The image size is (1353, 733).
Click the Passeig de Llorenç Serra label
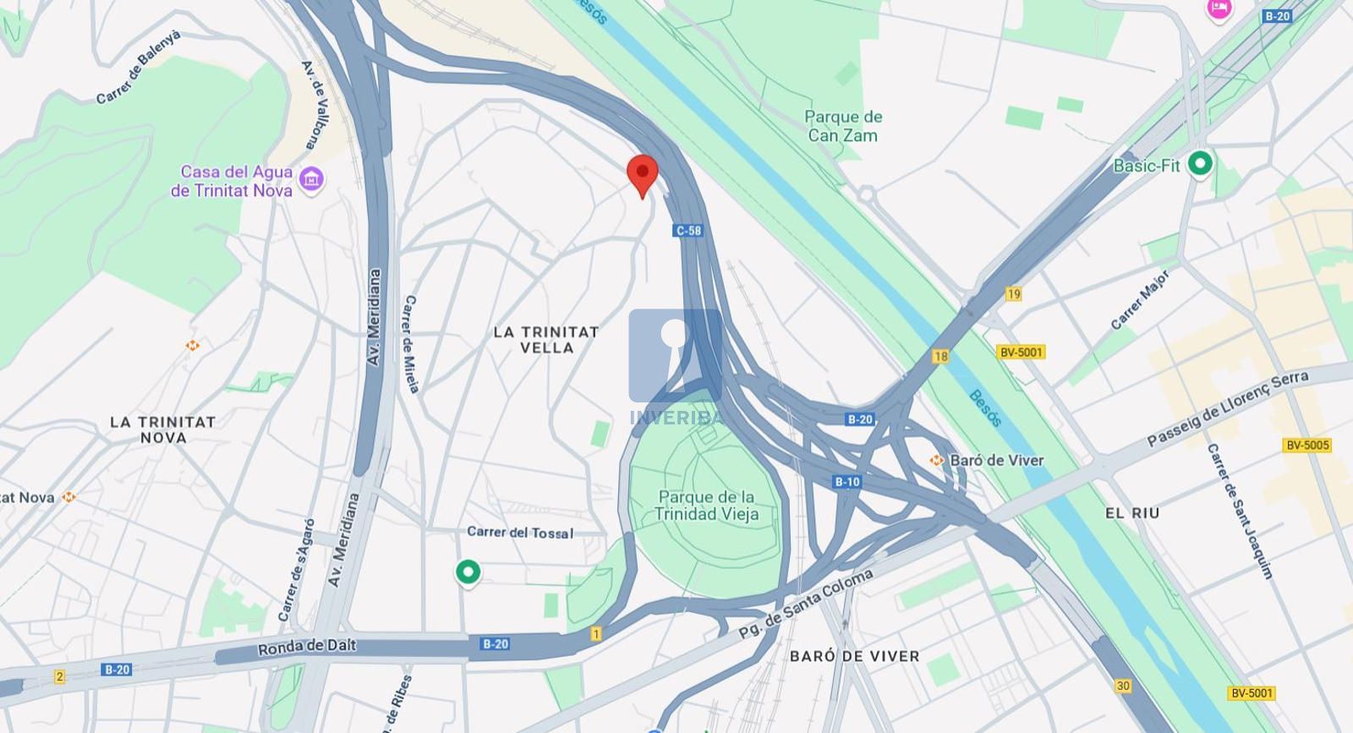1228,408
